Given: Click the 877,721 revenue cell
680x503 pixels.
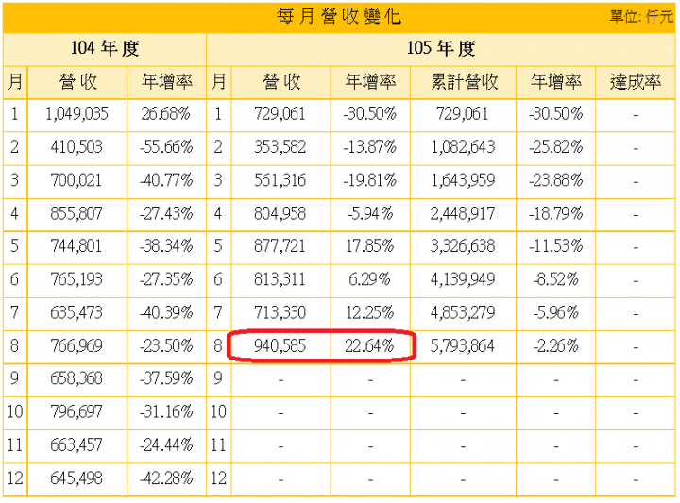Looking at the screenshot, I should 280,246.
